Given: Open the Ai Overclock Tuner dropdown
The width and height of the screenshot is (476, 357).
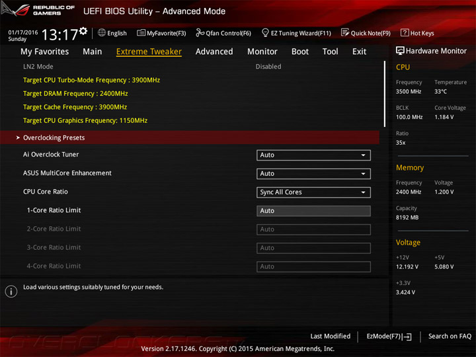Looking at the screenshot, I should tap(313, 155).
